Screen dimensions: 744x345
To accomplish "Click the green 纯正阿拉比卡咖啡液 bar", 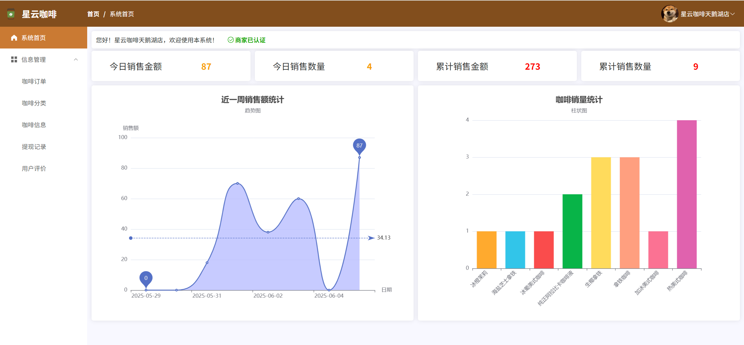I will 572,231.
